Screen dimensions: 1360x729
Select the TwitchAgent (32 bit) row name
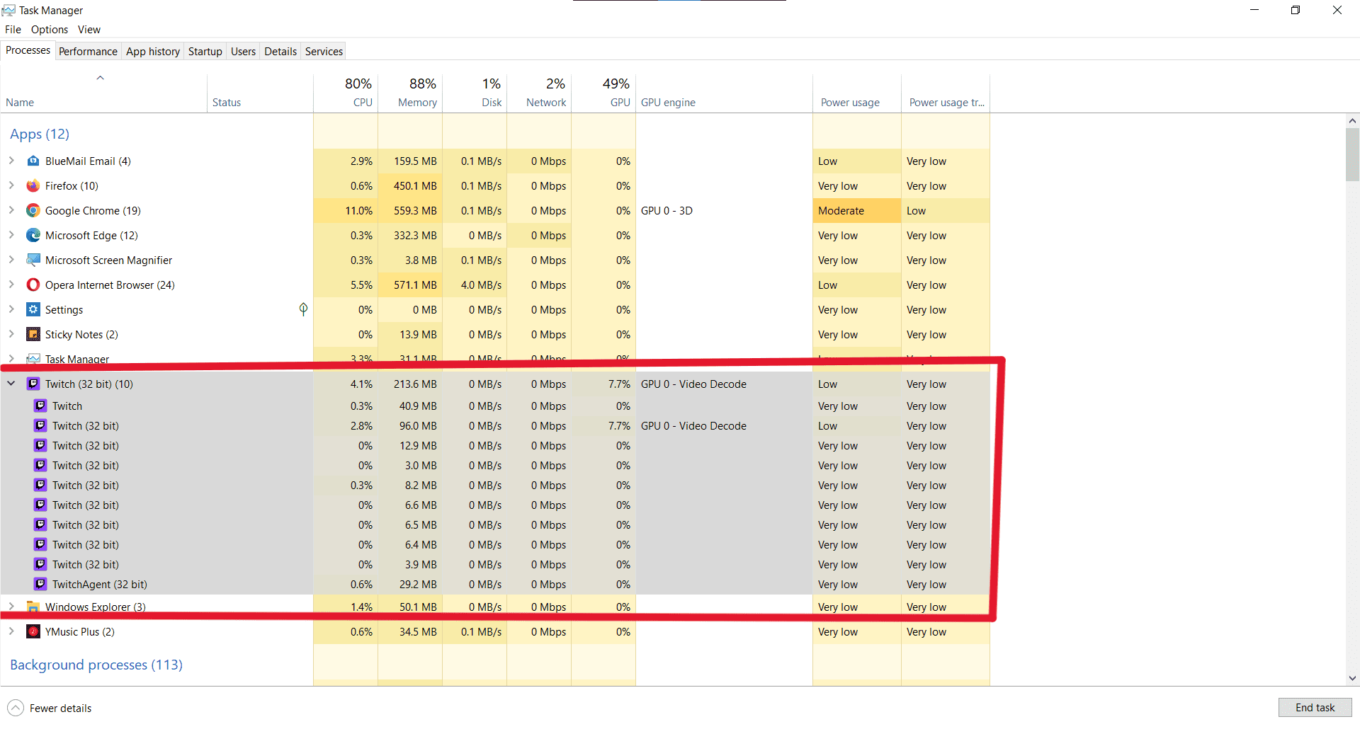click(x=100, y=585)
